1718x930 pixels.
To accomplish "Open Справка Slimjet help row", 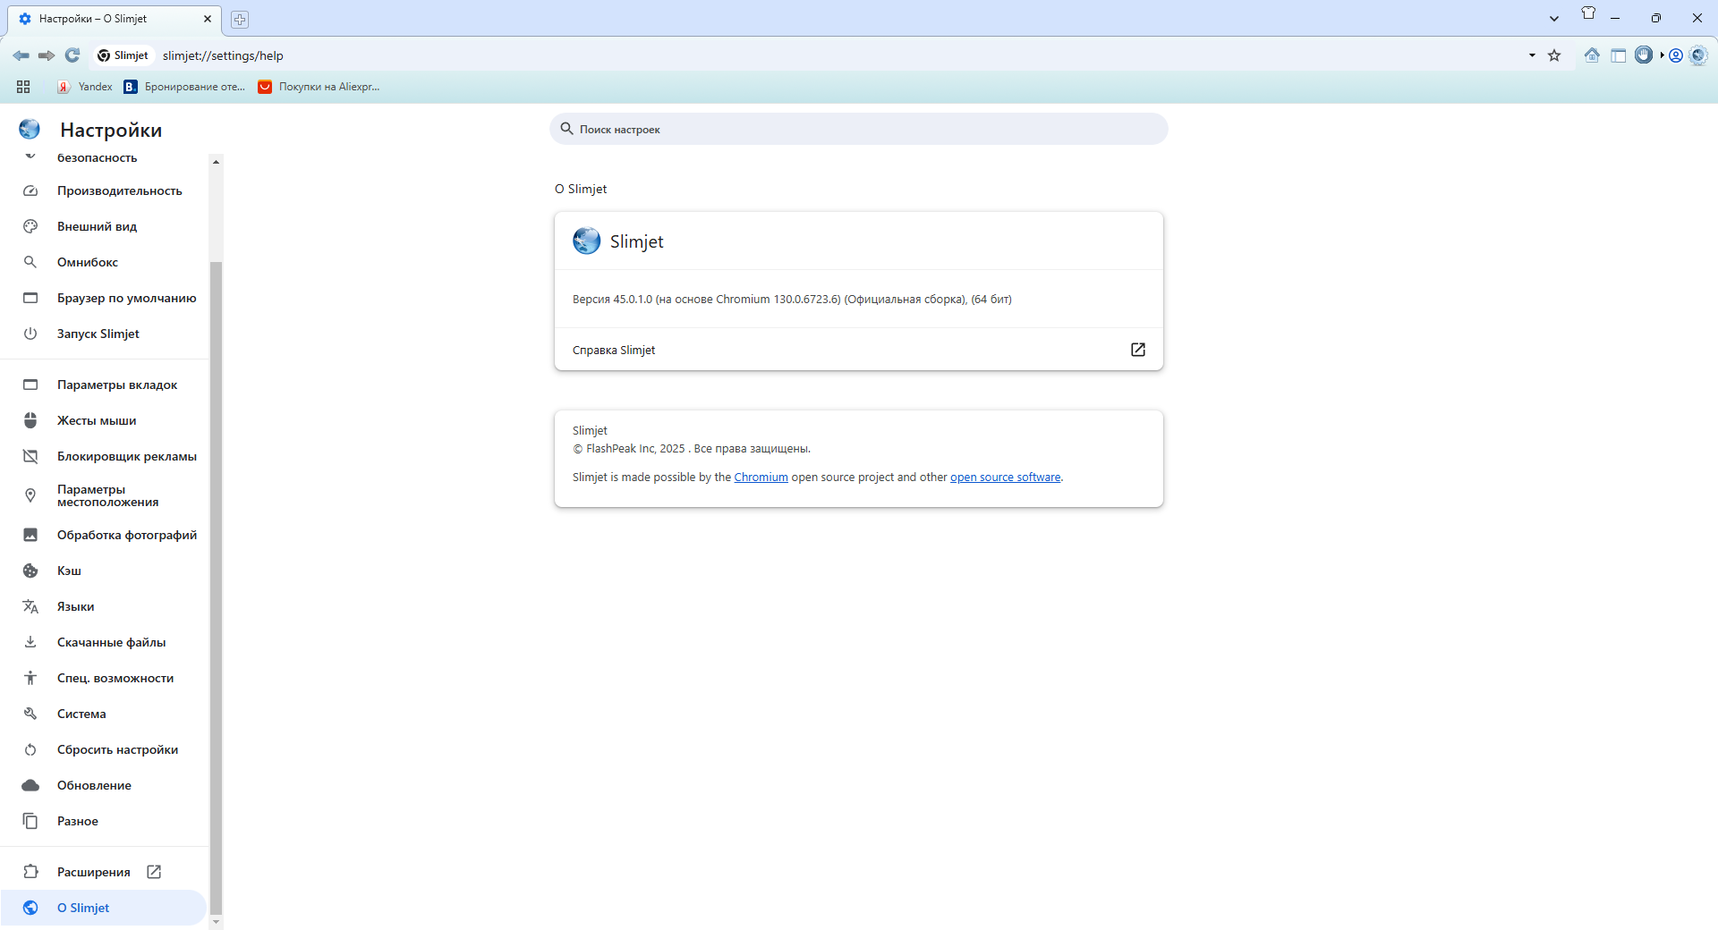I will coord(859,350).
